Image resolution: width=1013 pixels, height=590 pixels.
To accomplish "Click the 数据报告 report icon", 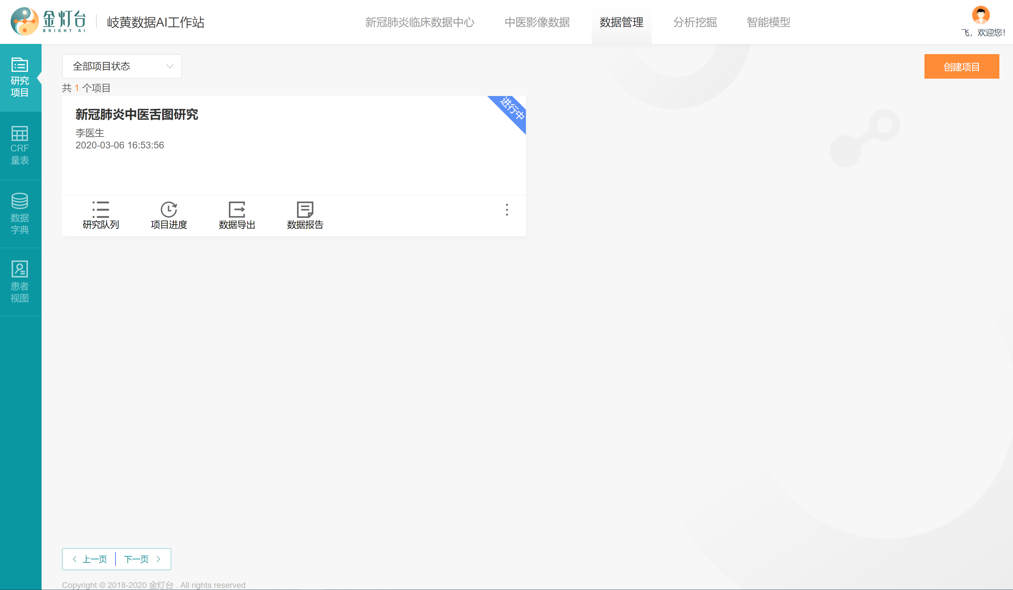I will (305, 209).
